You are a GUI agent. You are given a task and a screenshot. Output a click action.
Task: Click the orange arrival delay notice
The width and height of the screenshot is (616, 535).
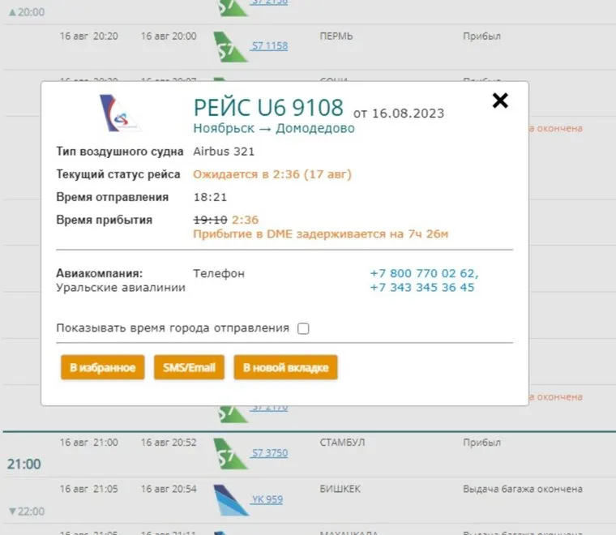click(x=320, y=234)
